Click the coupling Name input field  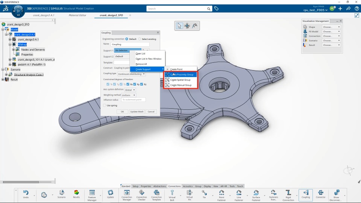pyautogui.click(x=130, y=44)
